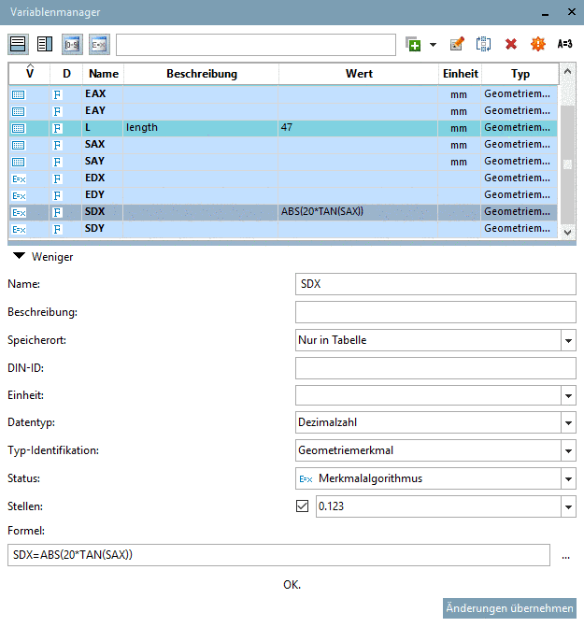The image size is (584, 627).
Task: Click the orange gear settings icon
Action: pos(537,44)
